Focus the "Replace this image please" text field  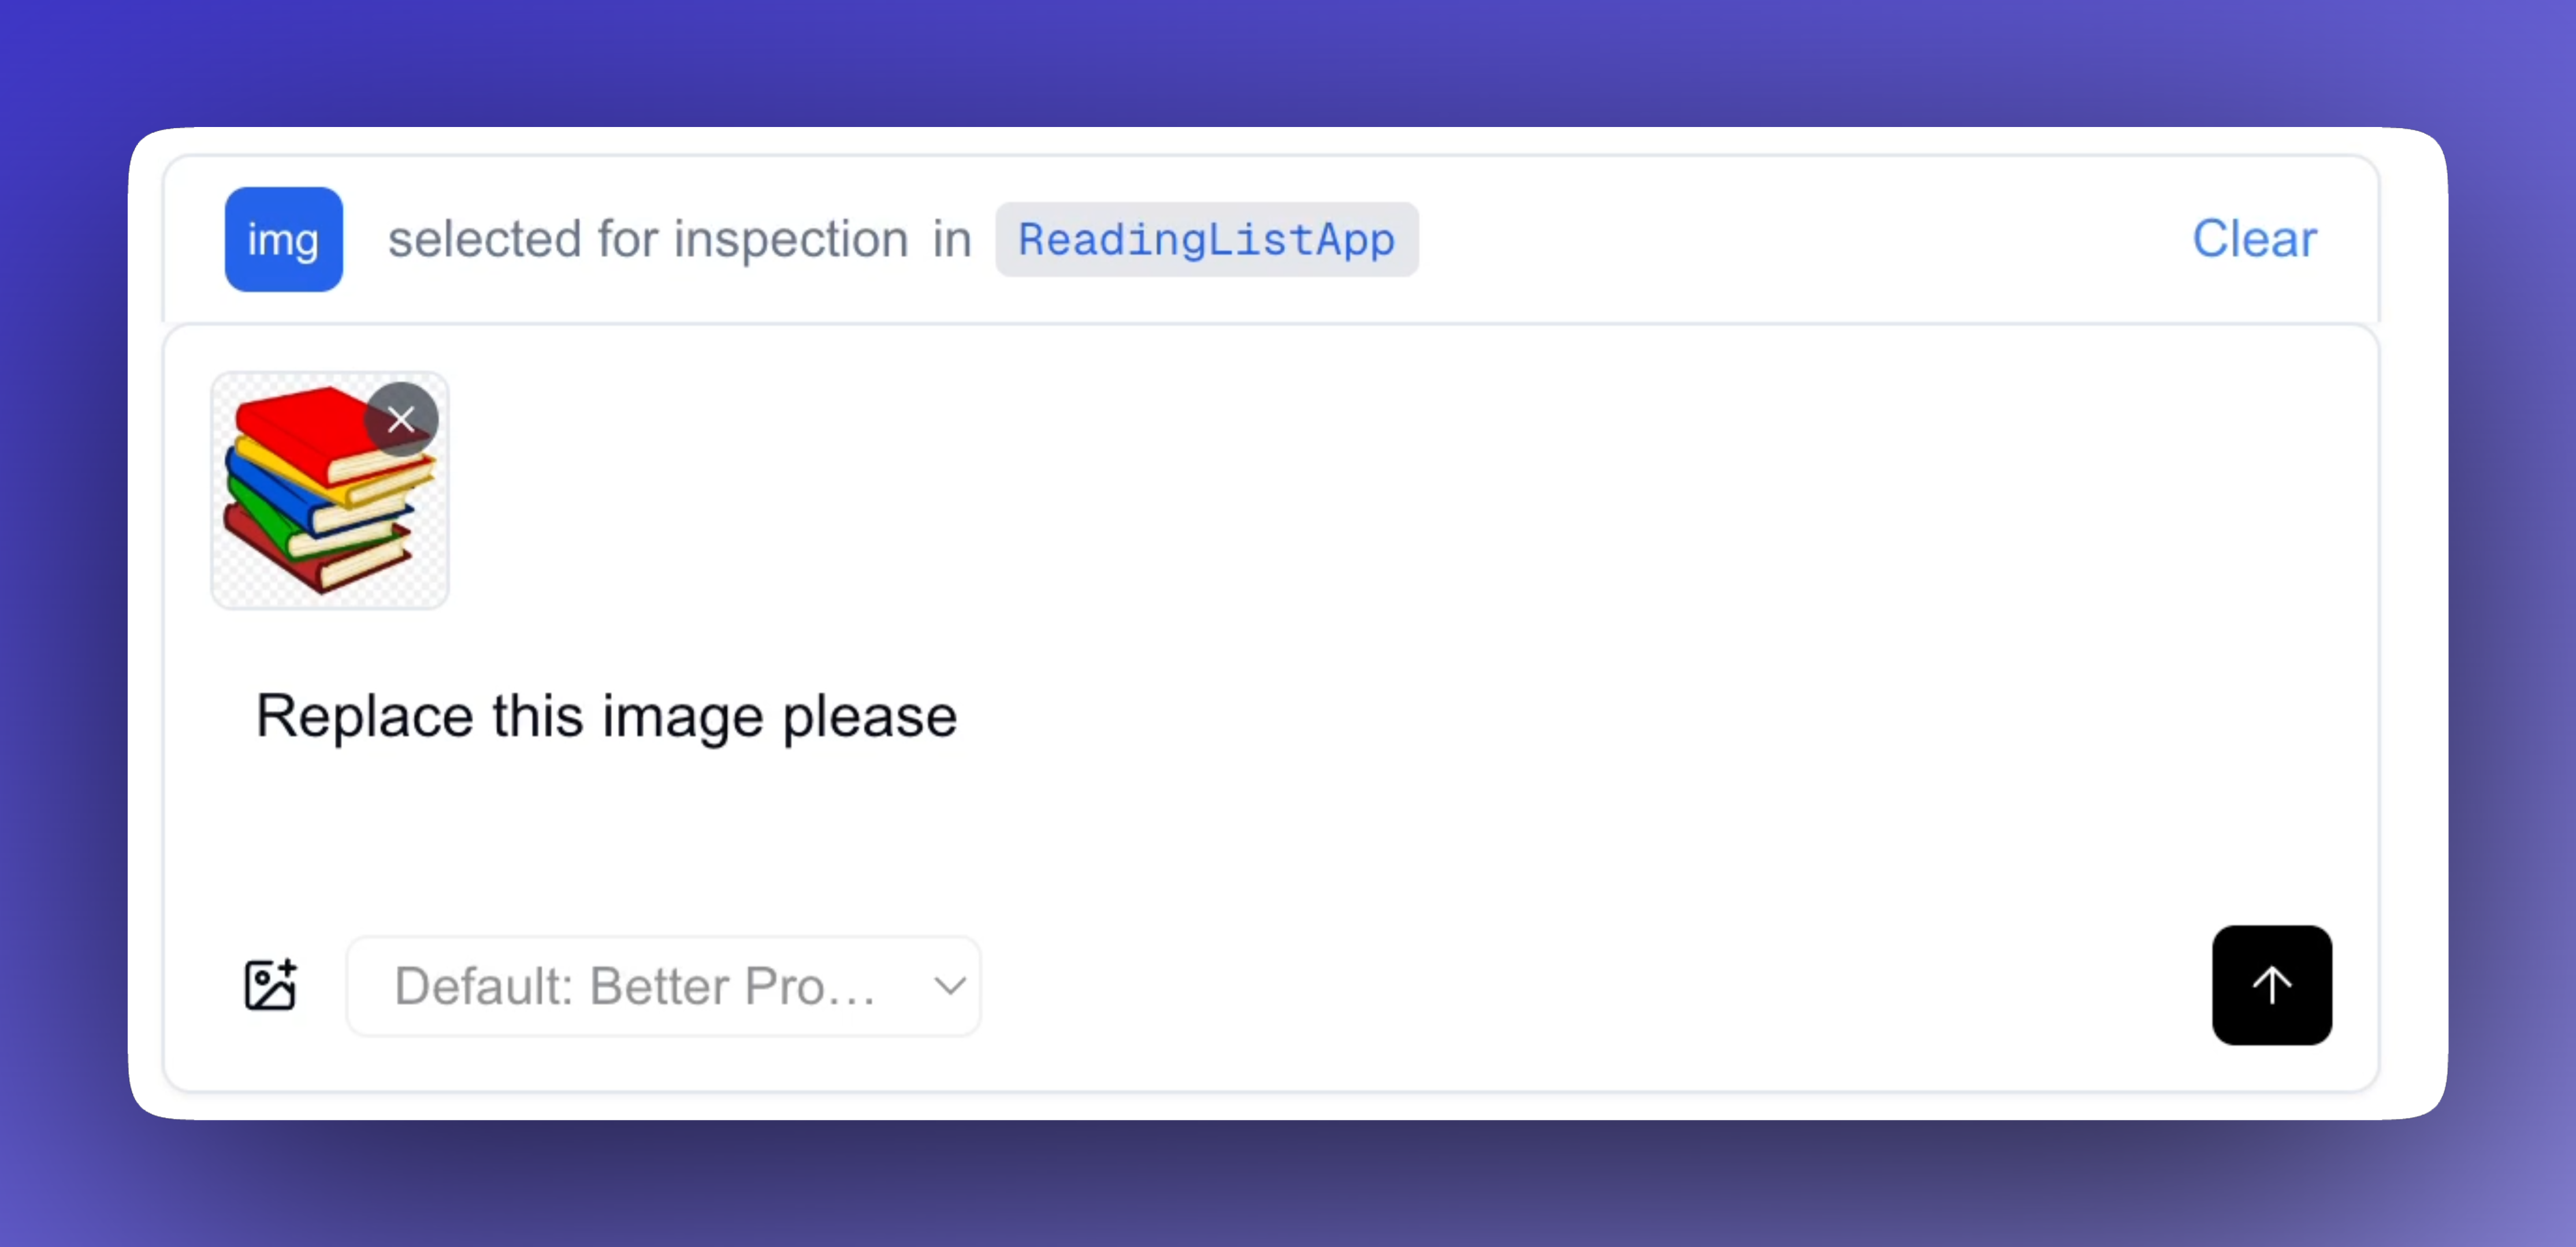[x=606, y=716]
